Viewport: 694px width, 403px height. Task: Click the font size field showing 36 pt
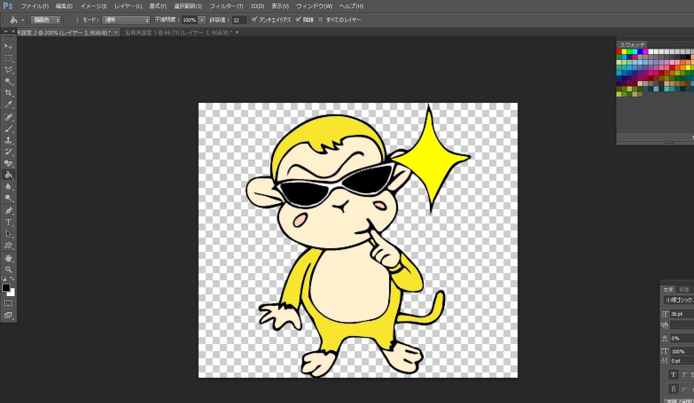point(682,314)
